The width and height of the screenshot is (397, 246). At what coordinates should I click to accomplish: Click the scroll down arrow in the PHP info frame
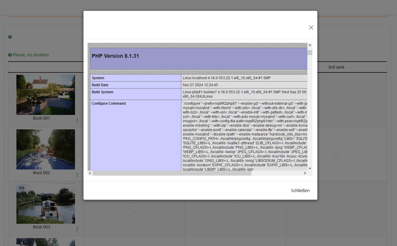pos(310,168)
